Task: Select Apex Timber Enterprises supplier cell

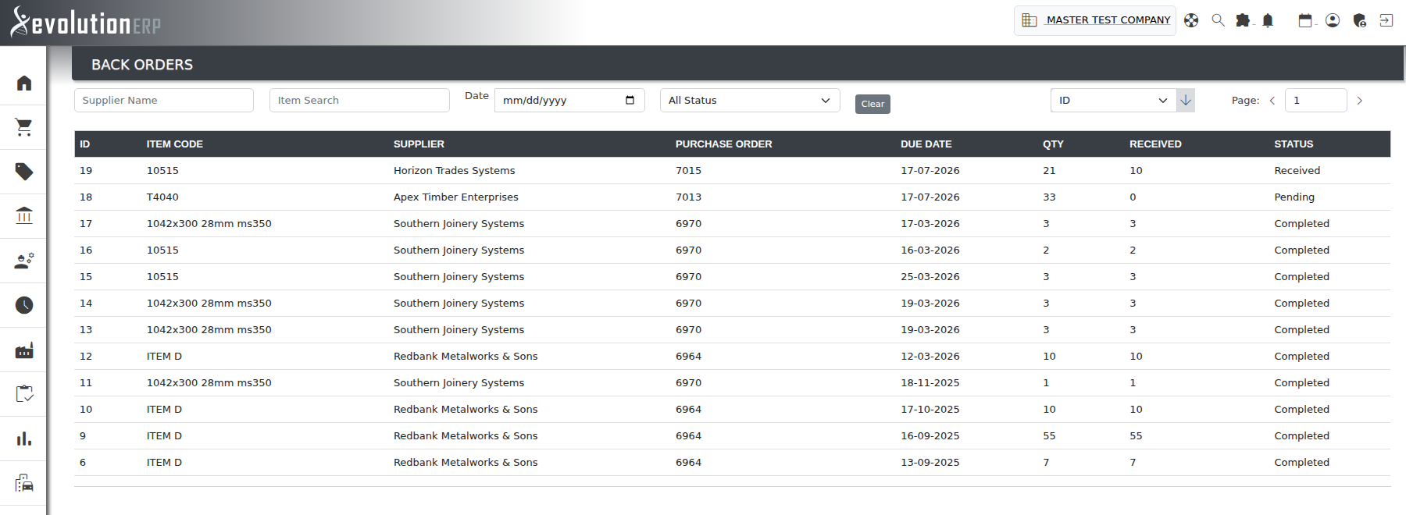Action: click(x=456, y=197)
